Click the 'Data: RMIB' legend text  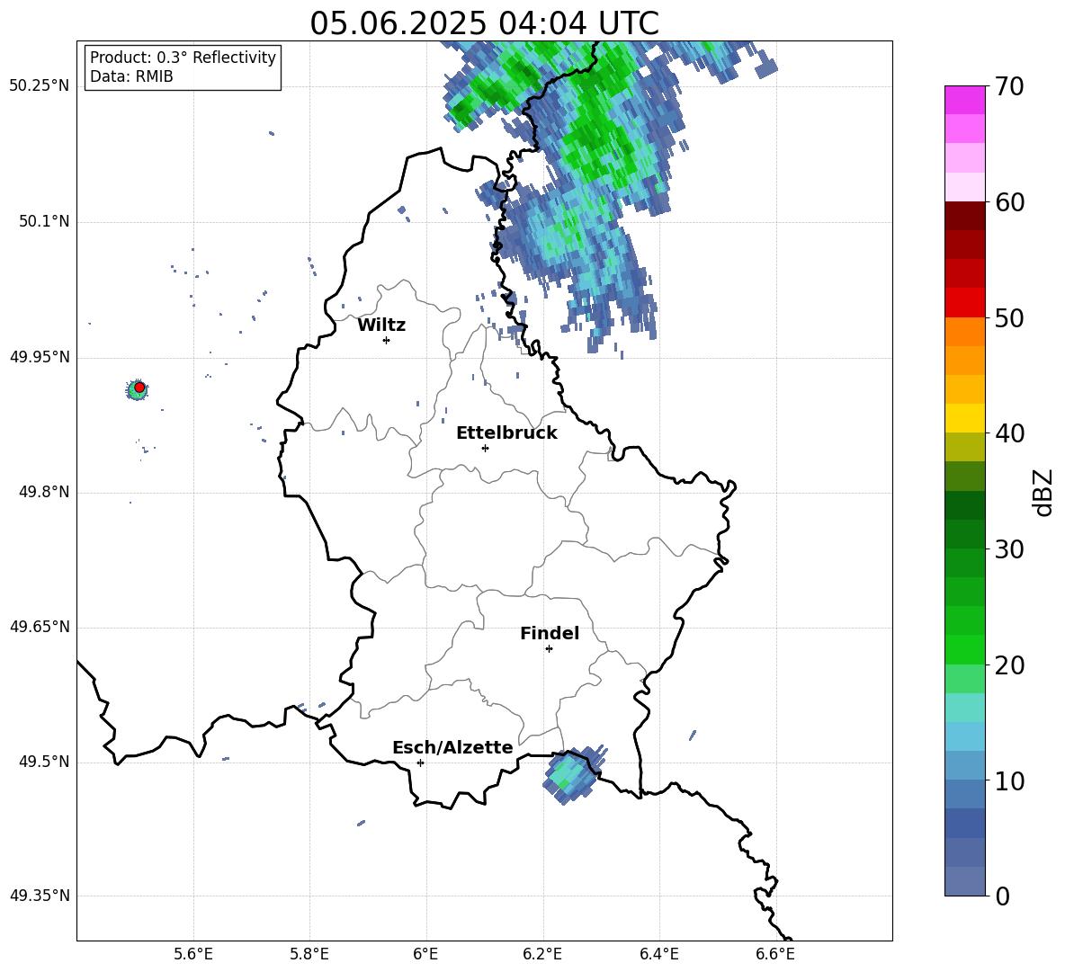point(131,76)
